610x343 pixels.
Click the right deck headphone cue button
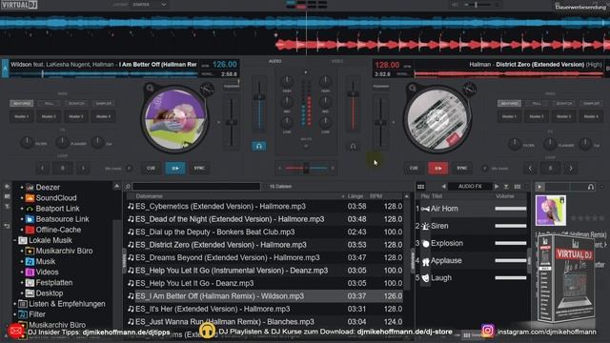[x=353, y=146]
